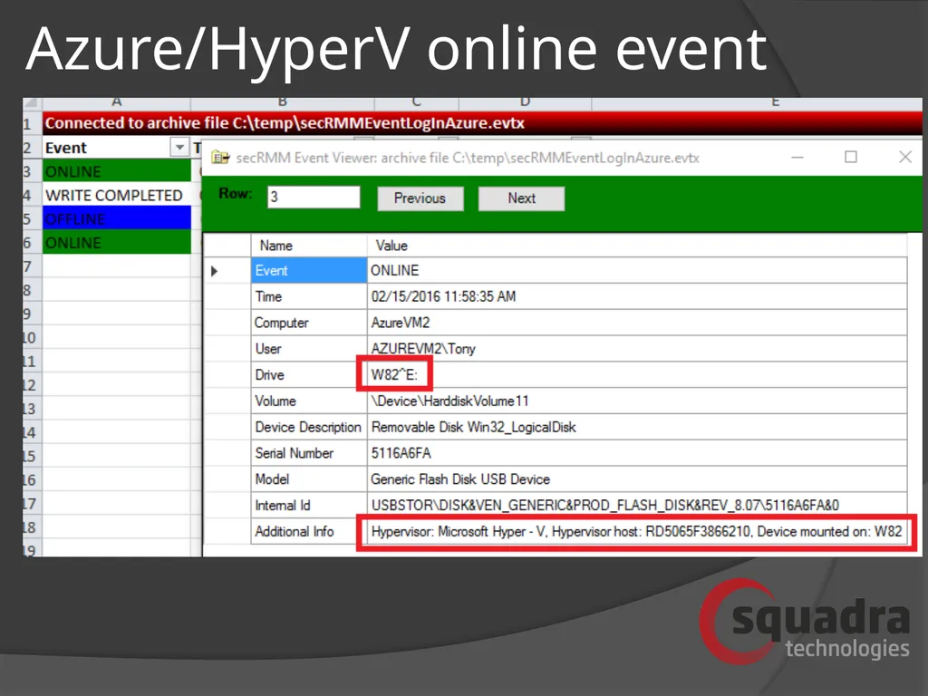Select spreadsheet row header 18
928x696 pixels.
(x=32, y=527)
